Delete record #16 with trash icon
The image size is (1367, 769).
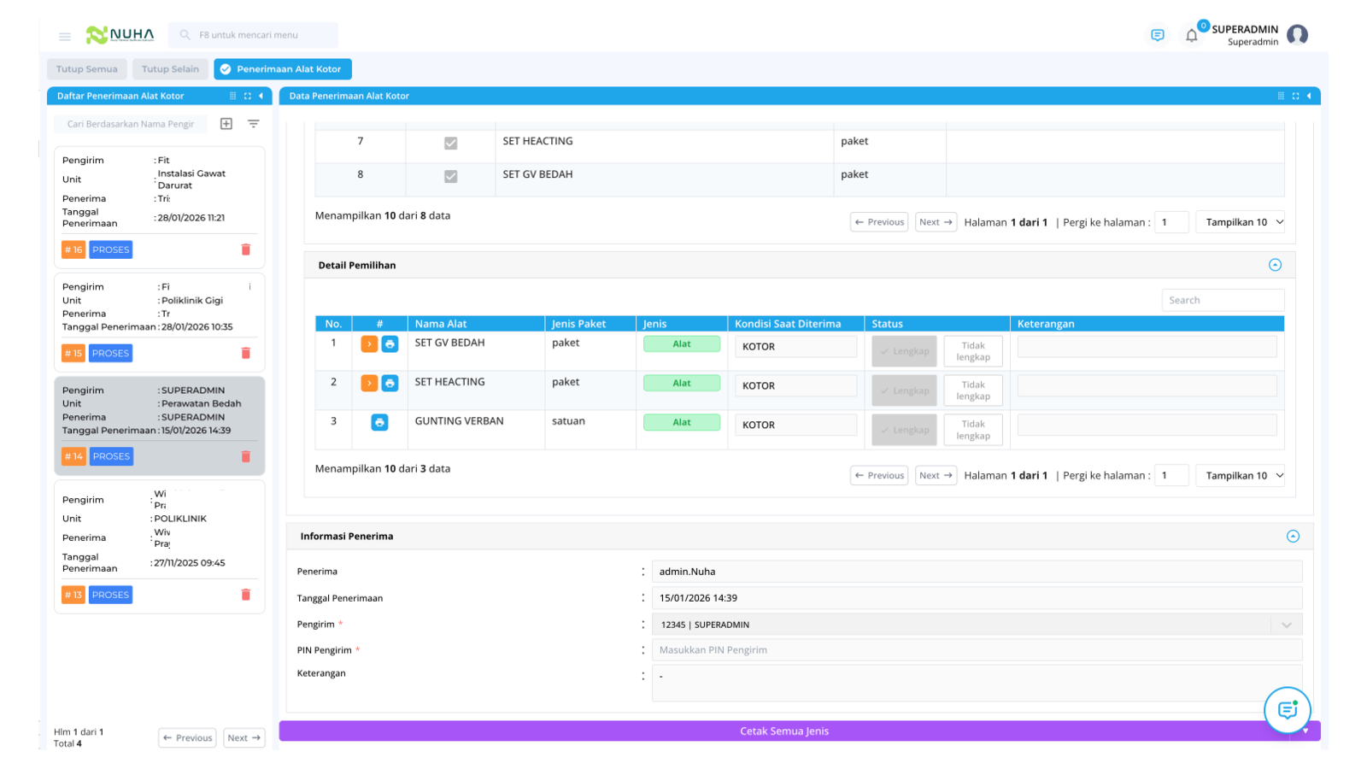tap(246, 249)
